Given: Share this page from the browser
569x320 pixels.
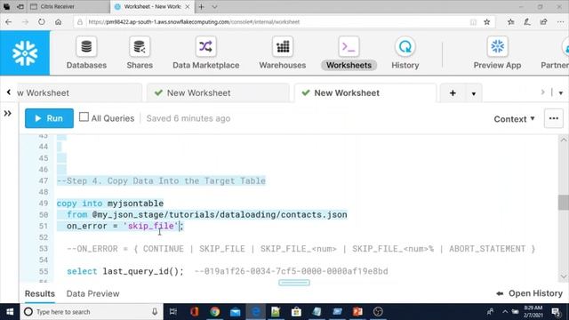Looking at the screenshot, I should click(x=543, y=21).
